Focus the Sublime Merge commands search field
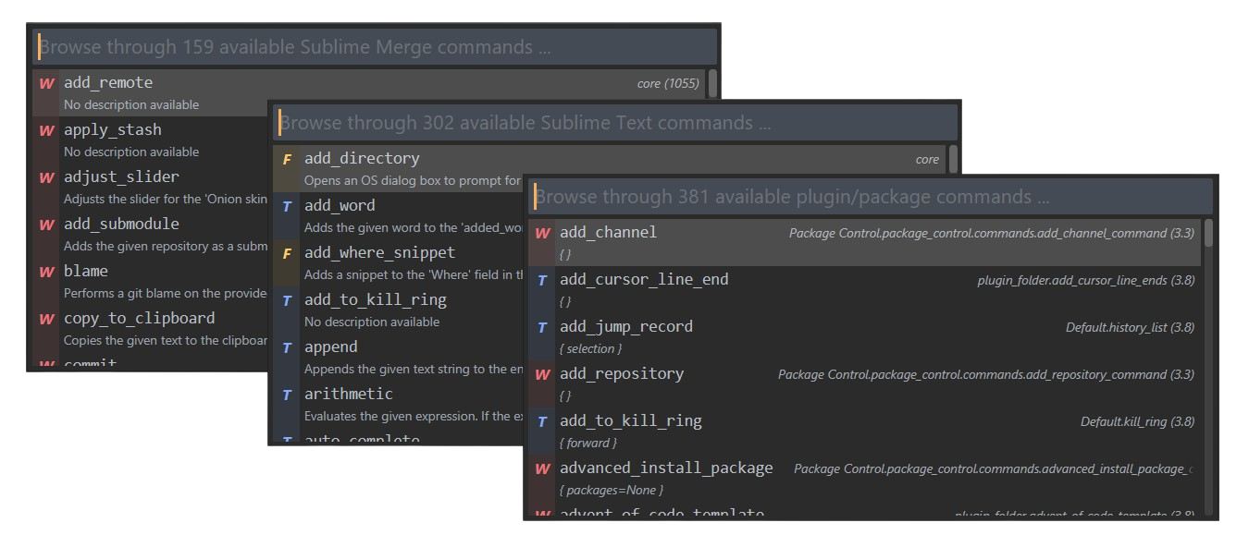1249x535 pixels. [375, 46]
